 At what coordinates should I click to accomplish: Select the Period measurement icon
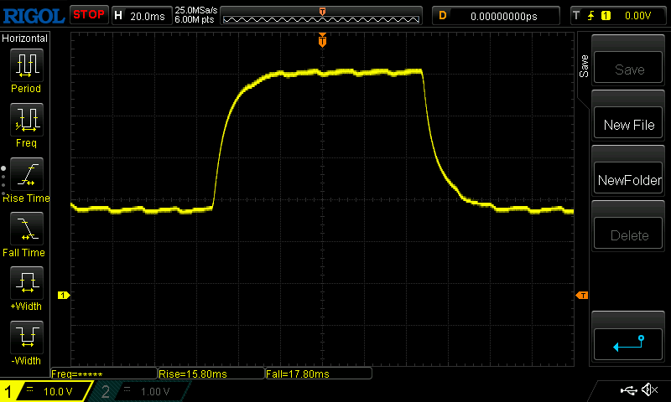(x=27, y=65)
